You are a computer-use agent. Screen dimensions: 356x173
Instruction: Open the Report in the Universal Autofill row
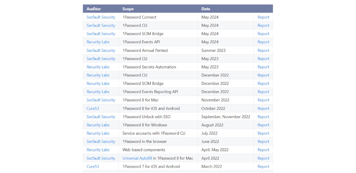pos(263,158)
